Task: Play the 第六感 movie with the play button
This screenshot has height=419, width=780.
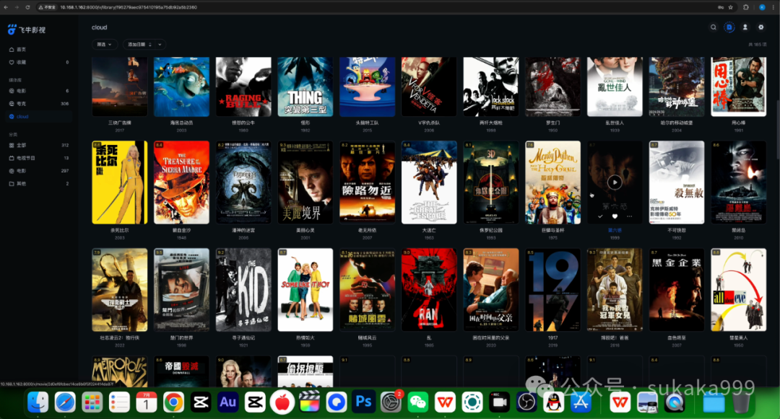Action: click(x=615, y=182)
